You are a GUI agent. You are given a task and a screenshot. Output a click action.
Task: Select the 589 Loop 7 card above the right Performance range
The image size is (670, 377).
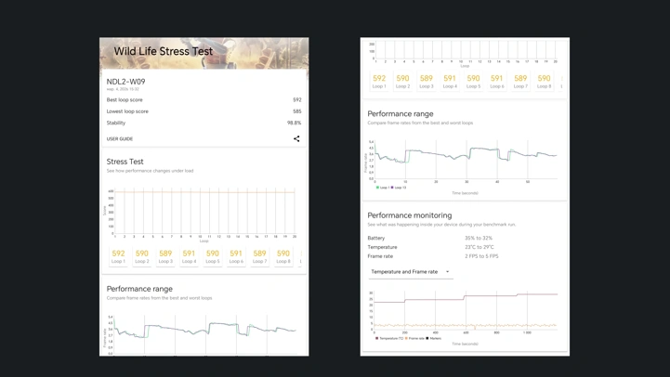click(x=520, y=81)
